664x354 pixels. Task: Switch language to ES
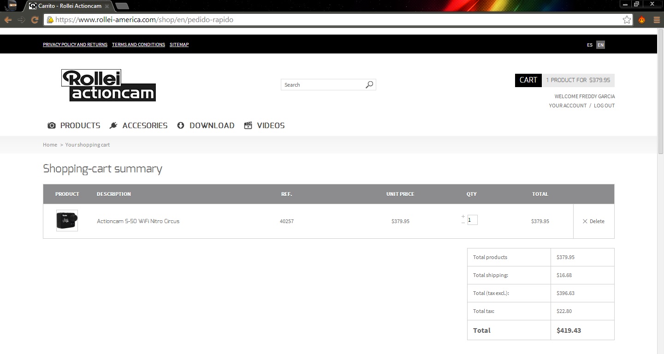[x=590, y=45]
